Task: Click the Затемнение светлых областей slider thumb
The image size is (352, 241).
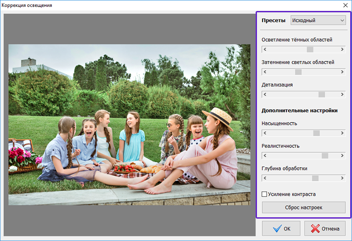Action: (298, 72)
